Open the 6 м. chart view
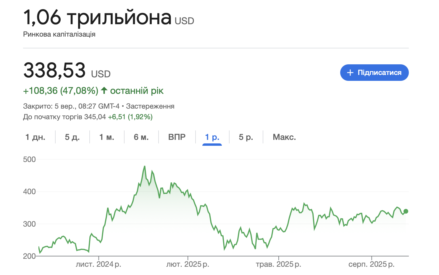Screen dimensions: 439x275 click(141, 137)
